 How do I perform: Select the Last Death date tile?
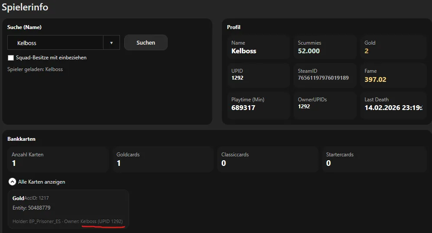(x=393, y=104)
